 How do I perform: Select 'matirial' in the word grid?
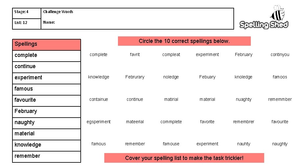(x=171, y=99)
